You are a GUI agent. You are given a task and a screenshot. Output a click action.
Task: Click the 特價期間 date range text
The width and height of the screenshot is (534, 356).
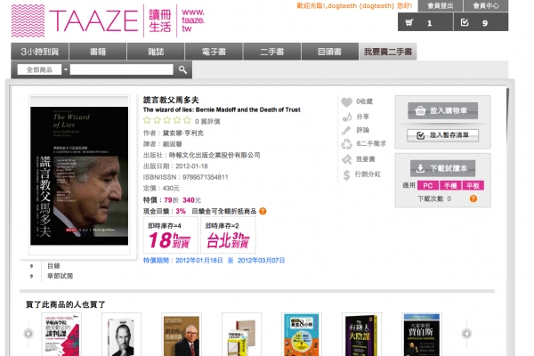(x=214, y=261)
